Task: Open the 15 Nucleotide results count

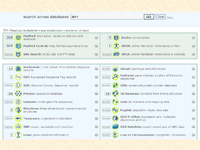Action: click(11, 69)
